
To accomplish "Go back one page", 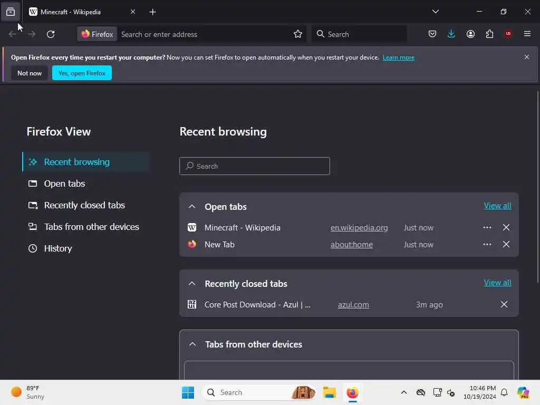I will point(13,34).
